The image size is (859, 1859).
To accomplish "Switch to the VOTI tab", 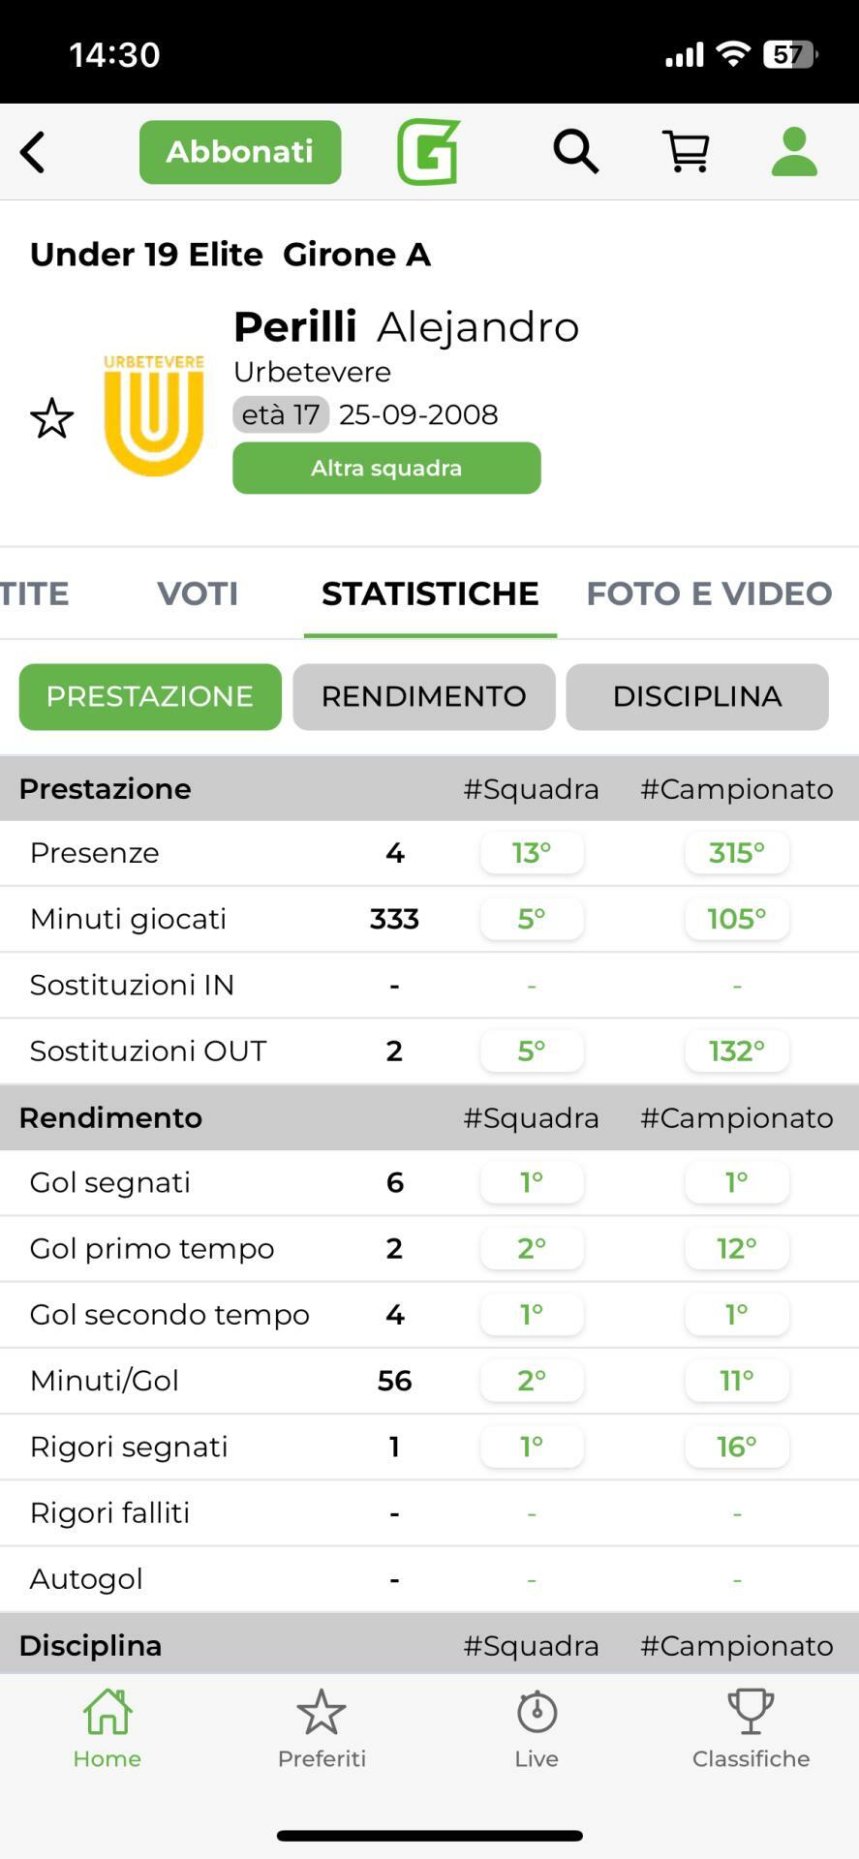I will click(198, 594).
